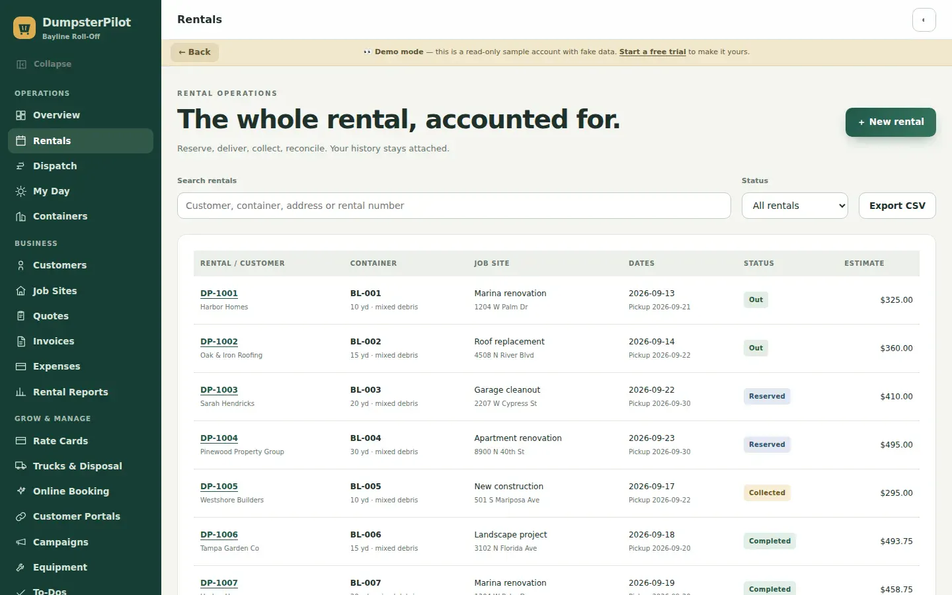The height and width of the screenshot is (595, 952).
Task: Click the Collected status badge
Action: click(x=767, y=493)
